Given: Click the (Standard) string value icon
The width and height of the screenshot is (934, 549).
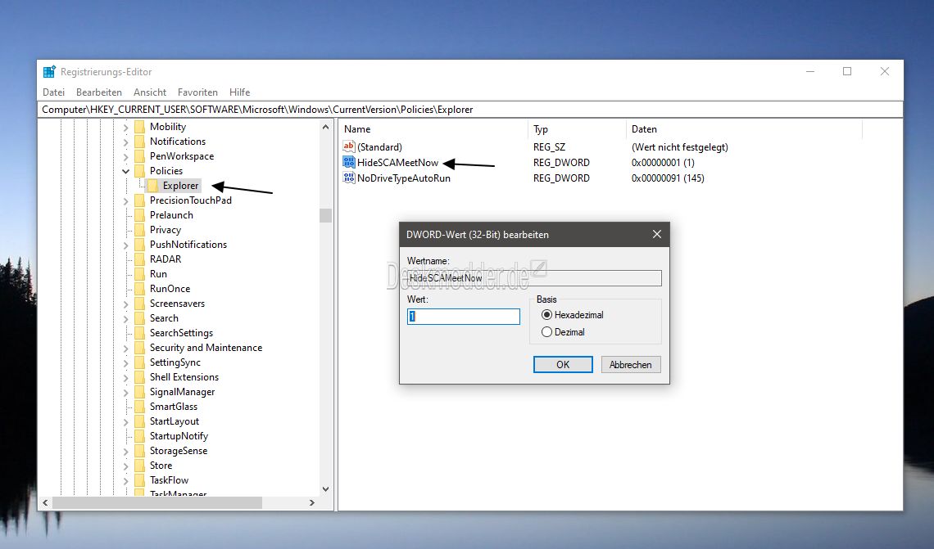Looking at the screenshot, I should click(348, 146).
